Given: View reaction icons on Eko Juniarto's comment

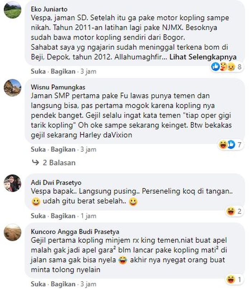Looking at the screenshot, I should [x=223, y=67].
